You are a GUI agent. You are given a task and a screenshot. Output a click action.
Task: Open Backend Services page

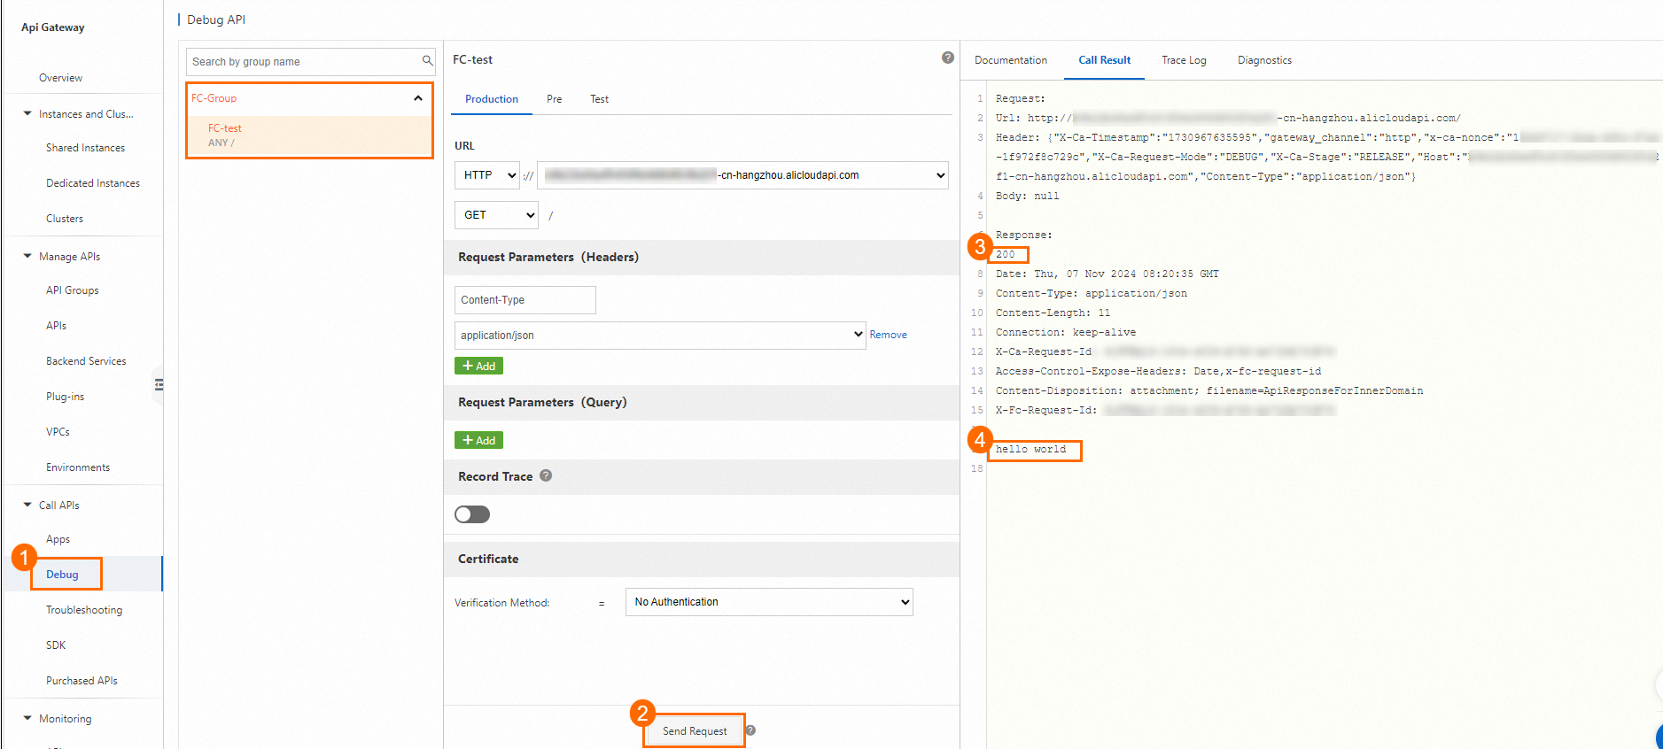[86, 361]
